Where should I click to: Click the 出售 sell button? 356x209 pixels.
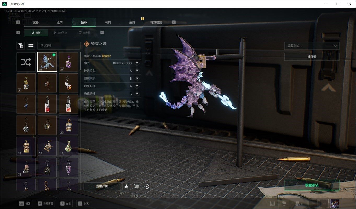click(65, 204)
